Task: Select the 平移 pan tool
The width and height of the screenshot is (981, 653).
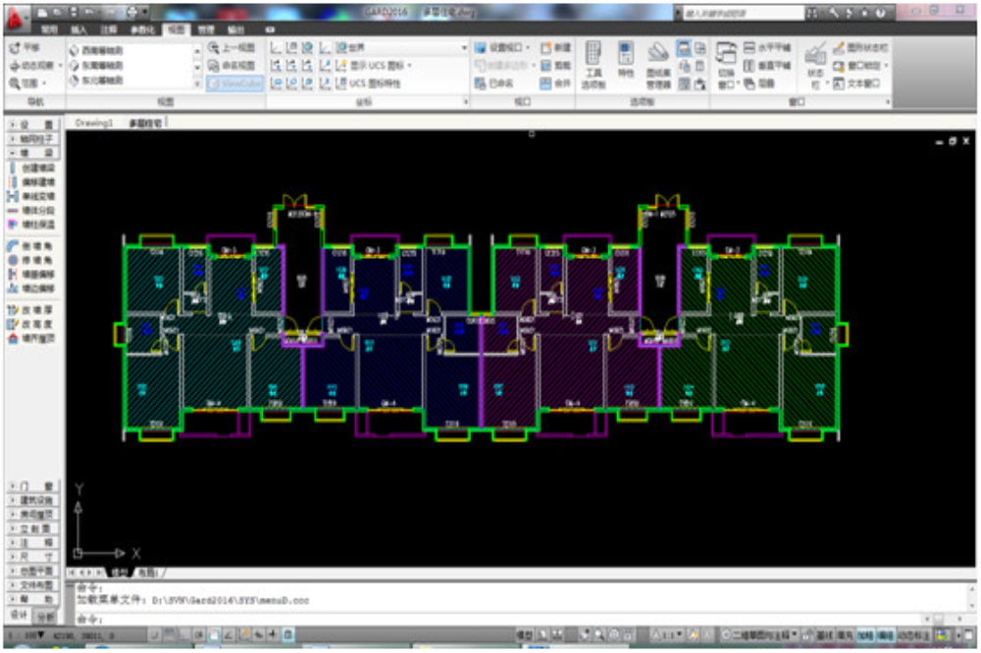Action: click(x=26, y=47)
